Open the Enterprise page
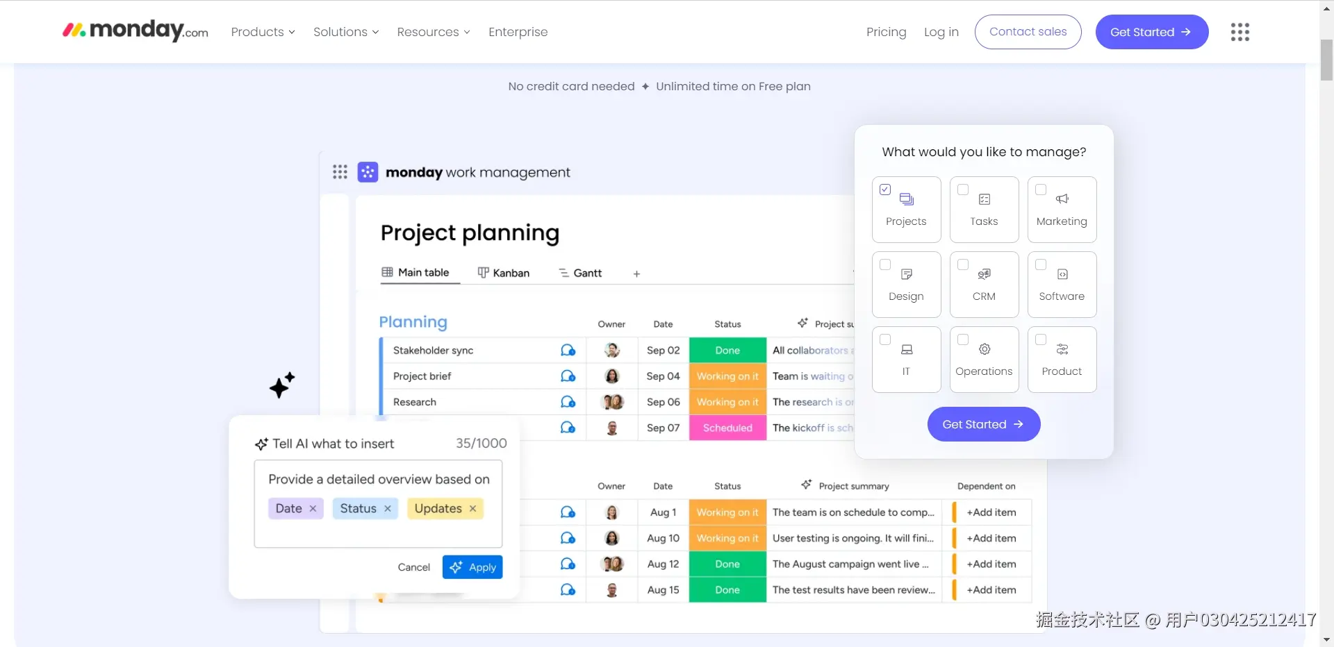 518,32
